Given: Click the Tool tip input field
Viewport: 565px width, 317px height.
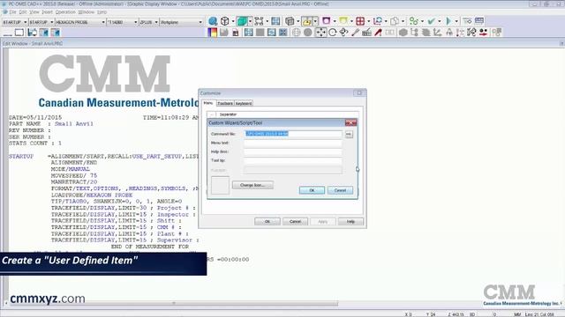Looking at the screenshot, I should point(293,160).
